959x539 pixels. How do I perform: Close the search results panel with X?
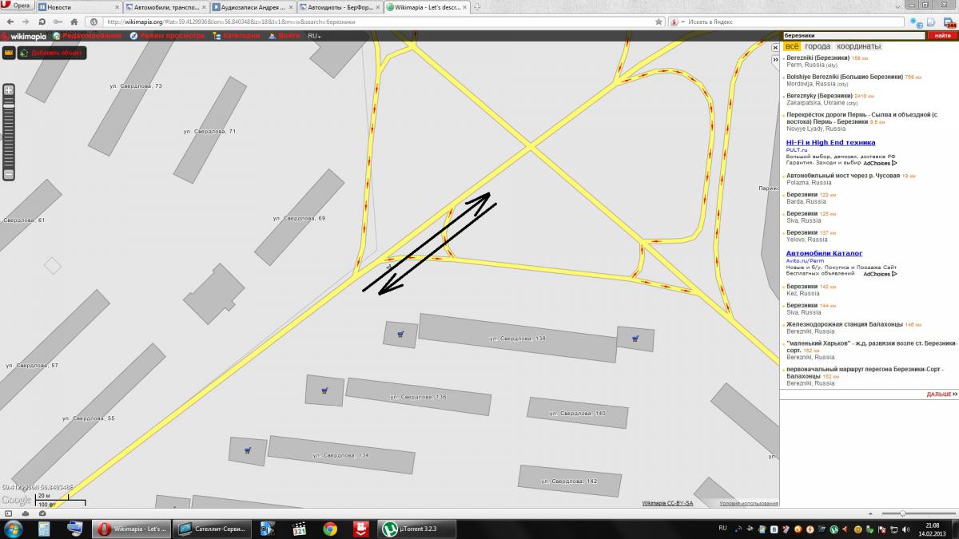[x=774, y=48]
